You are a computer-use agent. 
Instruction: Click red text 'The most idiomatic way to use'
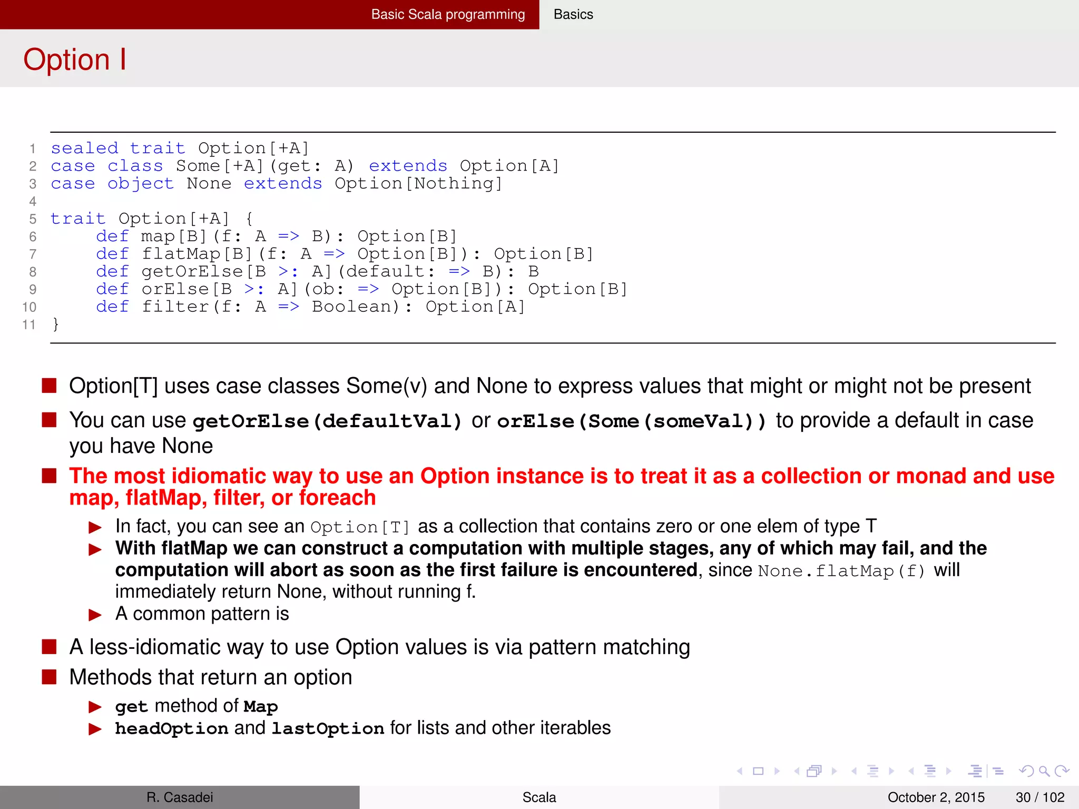[x=561, y=476]
